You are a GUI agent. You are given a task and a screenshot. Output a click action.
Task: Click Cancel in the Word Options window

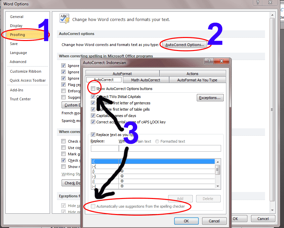click(x=263, y=219)
